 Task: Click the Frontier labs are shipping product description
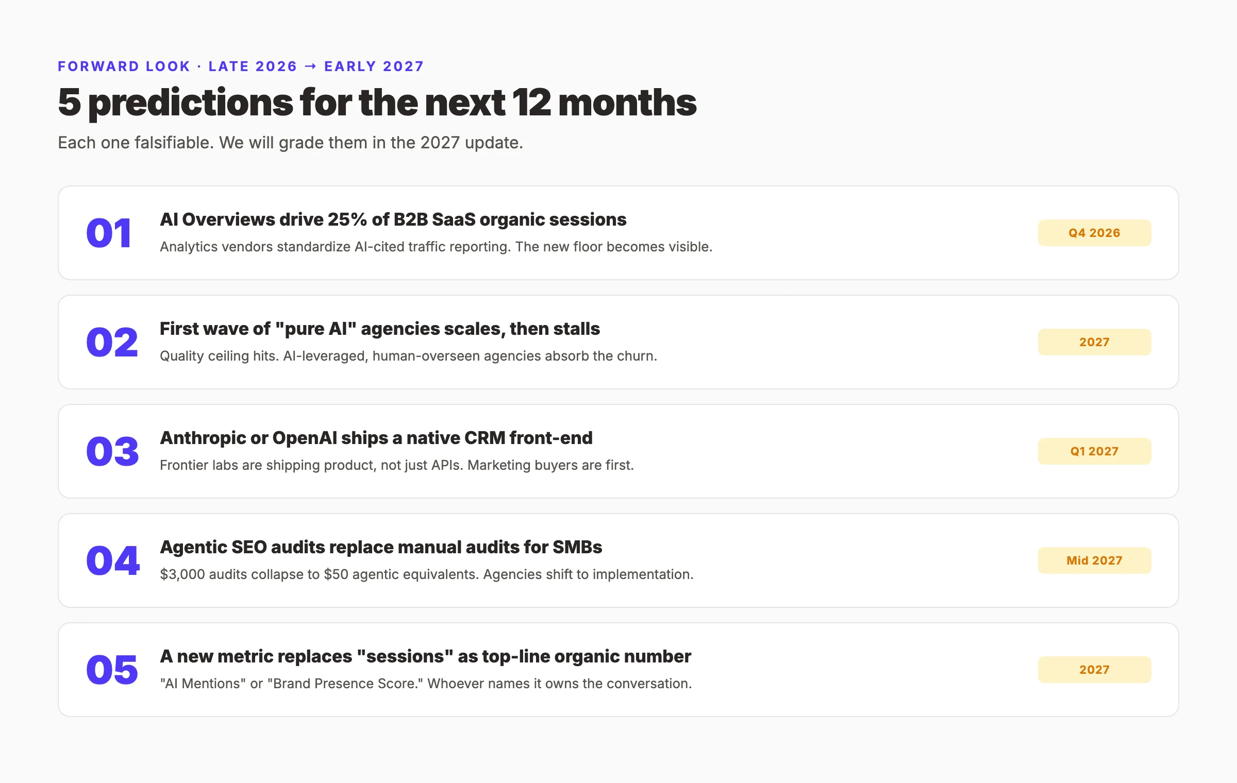point(397,465)
